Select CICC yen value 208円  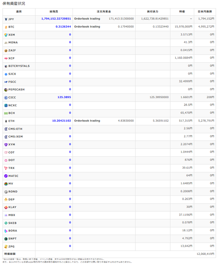210,97
